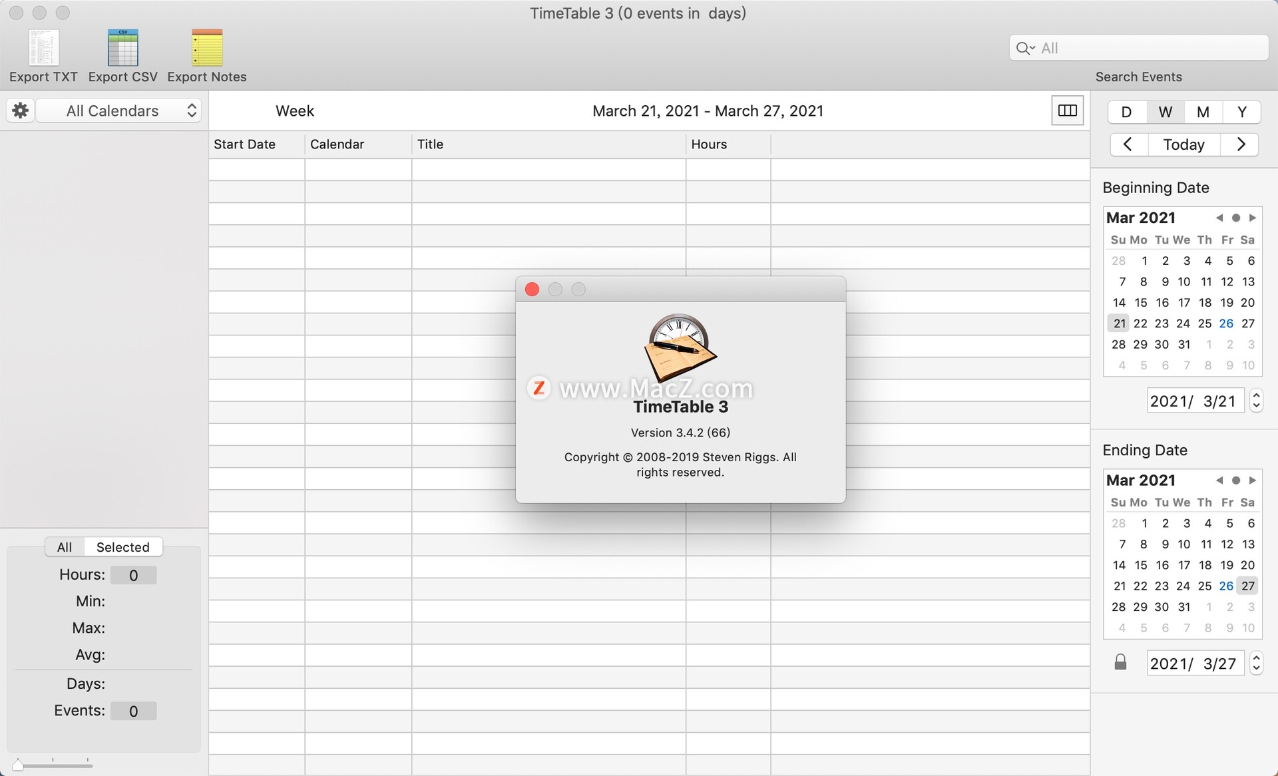The image size is (1278, 776).
Task: Sort by the Start Date column header
Action: [x=256, y=144]
